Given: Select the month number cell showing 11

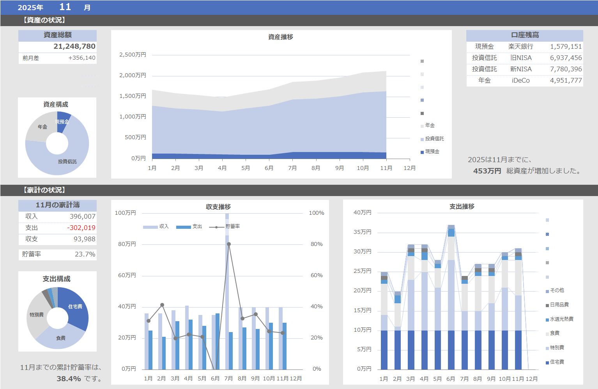Looking at the screenshot, I should click(x=65, y=7).
